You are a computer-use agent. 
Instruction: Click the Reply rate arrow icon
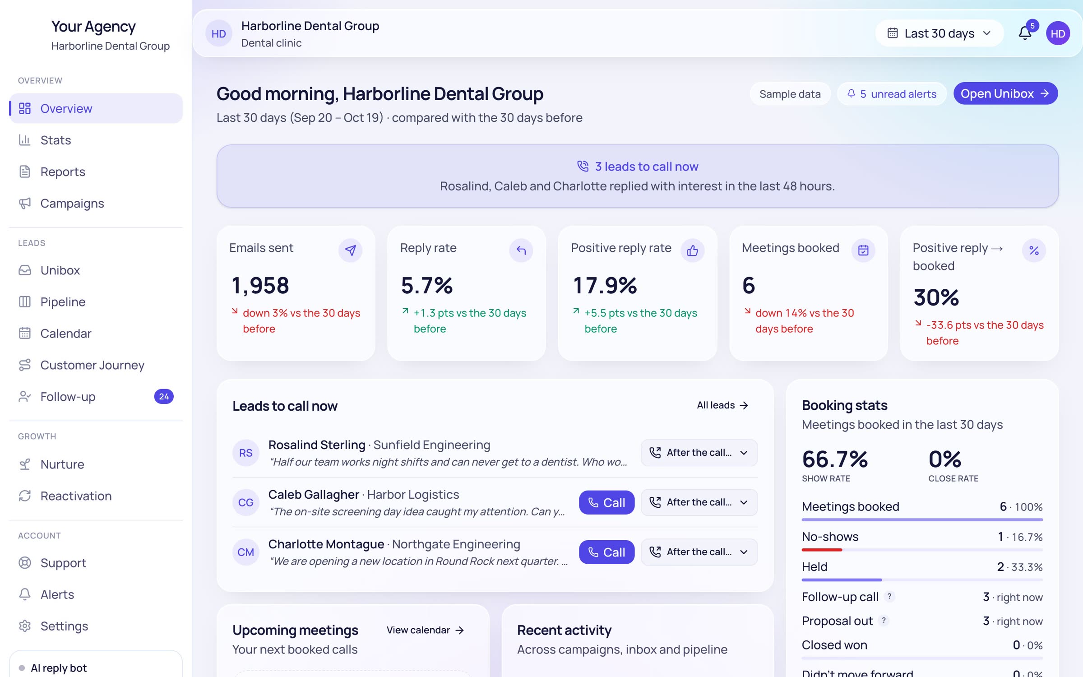(521, 250)
